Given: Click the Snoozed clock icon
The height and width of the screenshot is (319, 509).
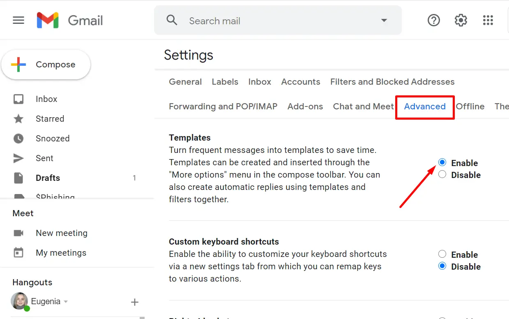Looking at the screenshot, I should pos(18,139).
